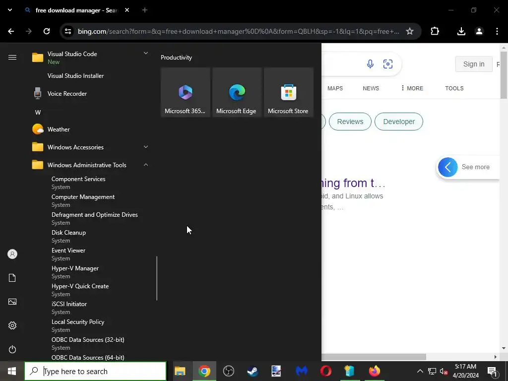Open Settings gear in Start sidebar
The width and height of the screenshot is (508, 381).
click(x=12, y=325)
